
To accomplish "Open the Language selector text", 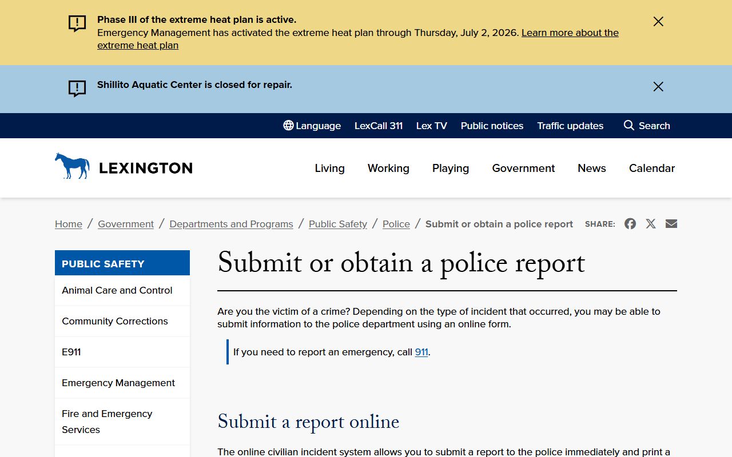I will click(x=319, y=126).
